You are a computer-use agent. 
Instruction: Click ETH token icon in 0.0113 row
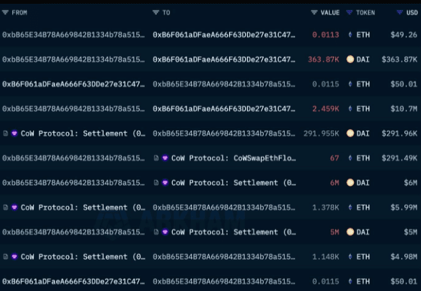350,35
